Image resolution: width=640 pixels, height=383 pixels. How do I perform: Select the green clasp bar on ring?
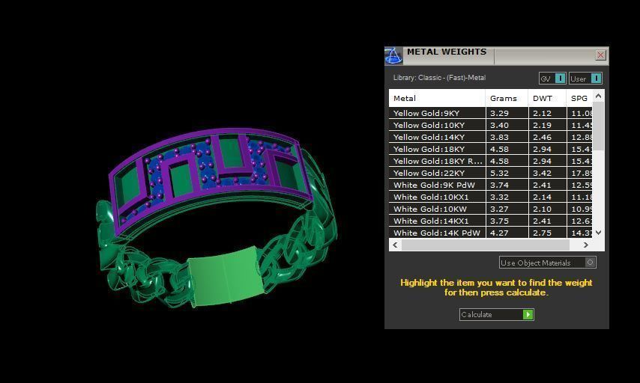[x=226, y=277]
